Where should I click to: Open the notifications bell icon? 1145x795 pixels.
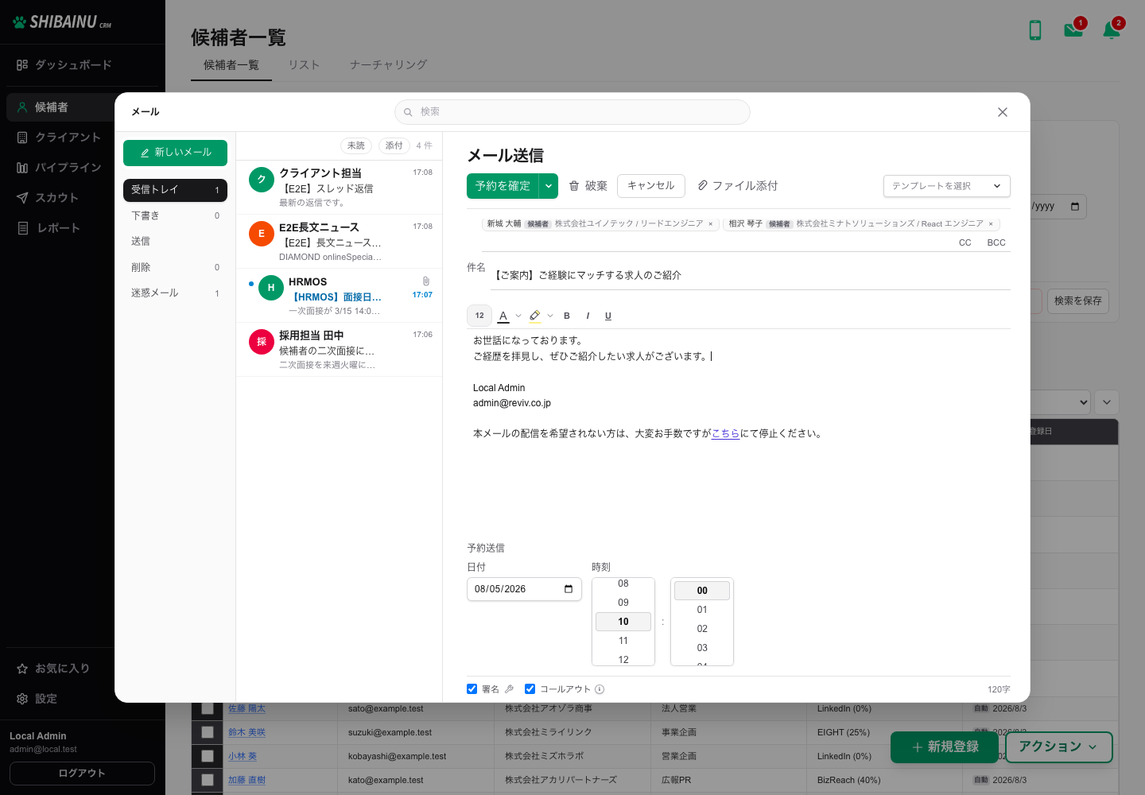[x=1112, y=30]
